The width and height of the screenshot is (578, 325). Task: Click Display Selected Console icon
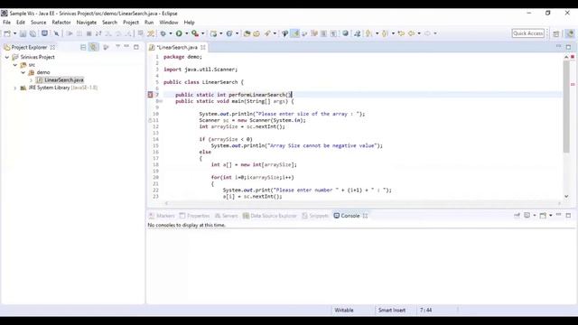527,216
